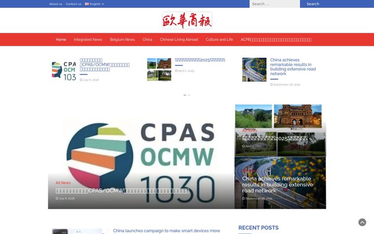Go to the Home menu item
Viewport: 374px width, 234px height.
pos(61,40)
